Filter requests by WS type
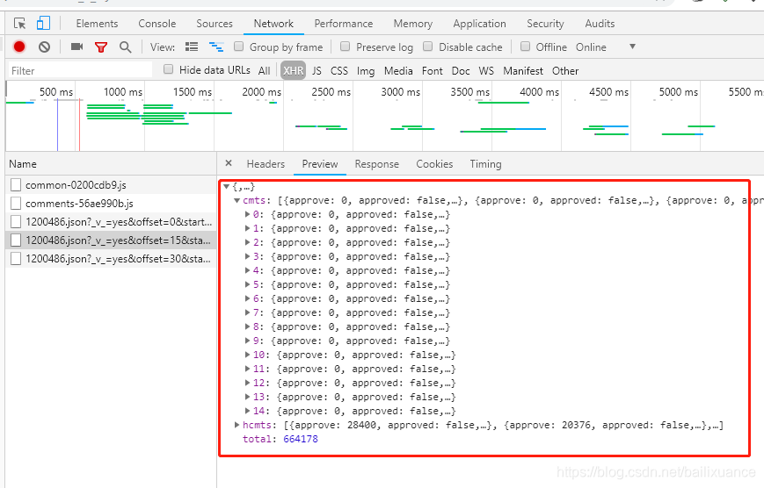This screenshot has width=764, height=488. coord(486,71)
